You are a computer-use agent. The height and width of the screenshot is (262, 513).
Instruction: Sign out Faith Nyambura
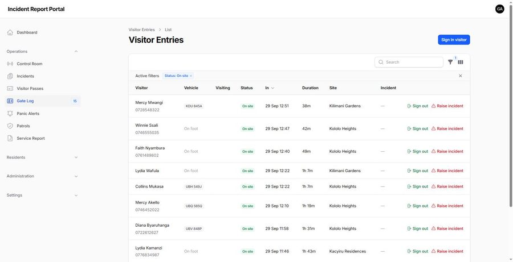(x=417, y=151)
